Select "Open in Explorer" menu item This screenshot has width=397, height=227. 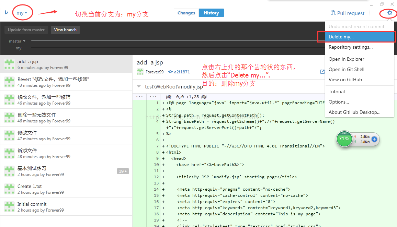point(359,59)
